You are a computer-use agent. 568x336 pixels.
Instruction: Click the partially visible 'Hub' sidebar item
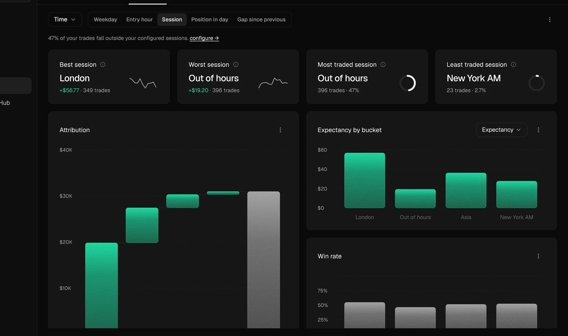5,103
